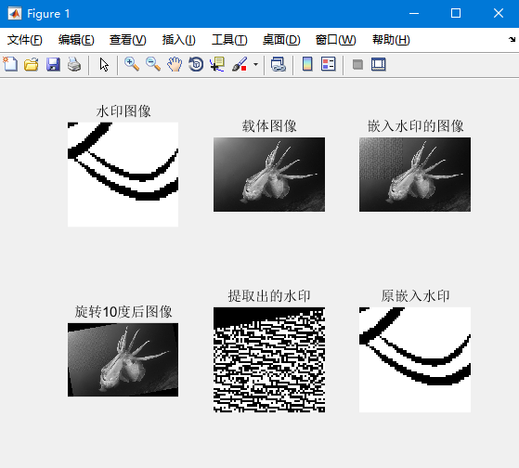Click the Hide Plot Tools icon
This screenshot has width=519, height=468.
[x=357, y=65]
